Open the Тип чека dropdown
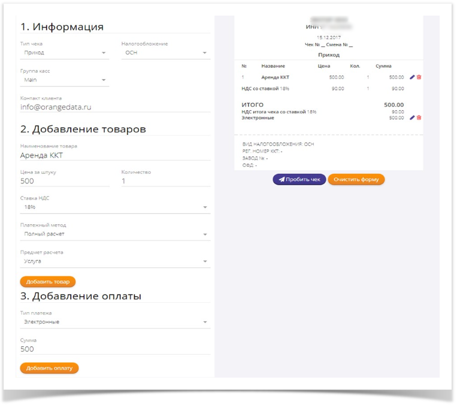 65,53
